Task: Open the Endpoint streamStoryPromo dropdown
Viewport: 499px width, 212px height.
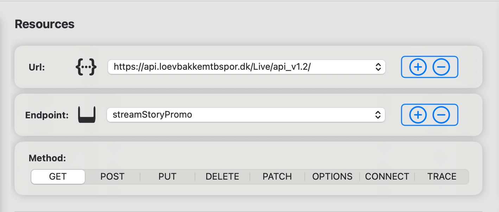Action: click(246, 115)
